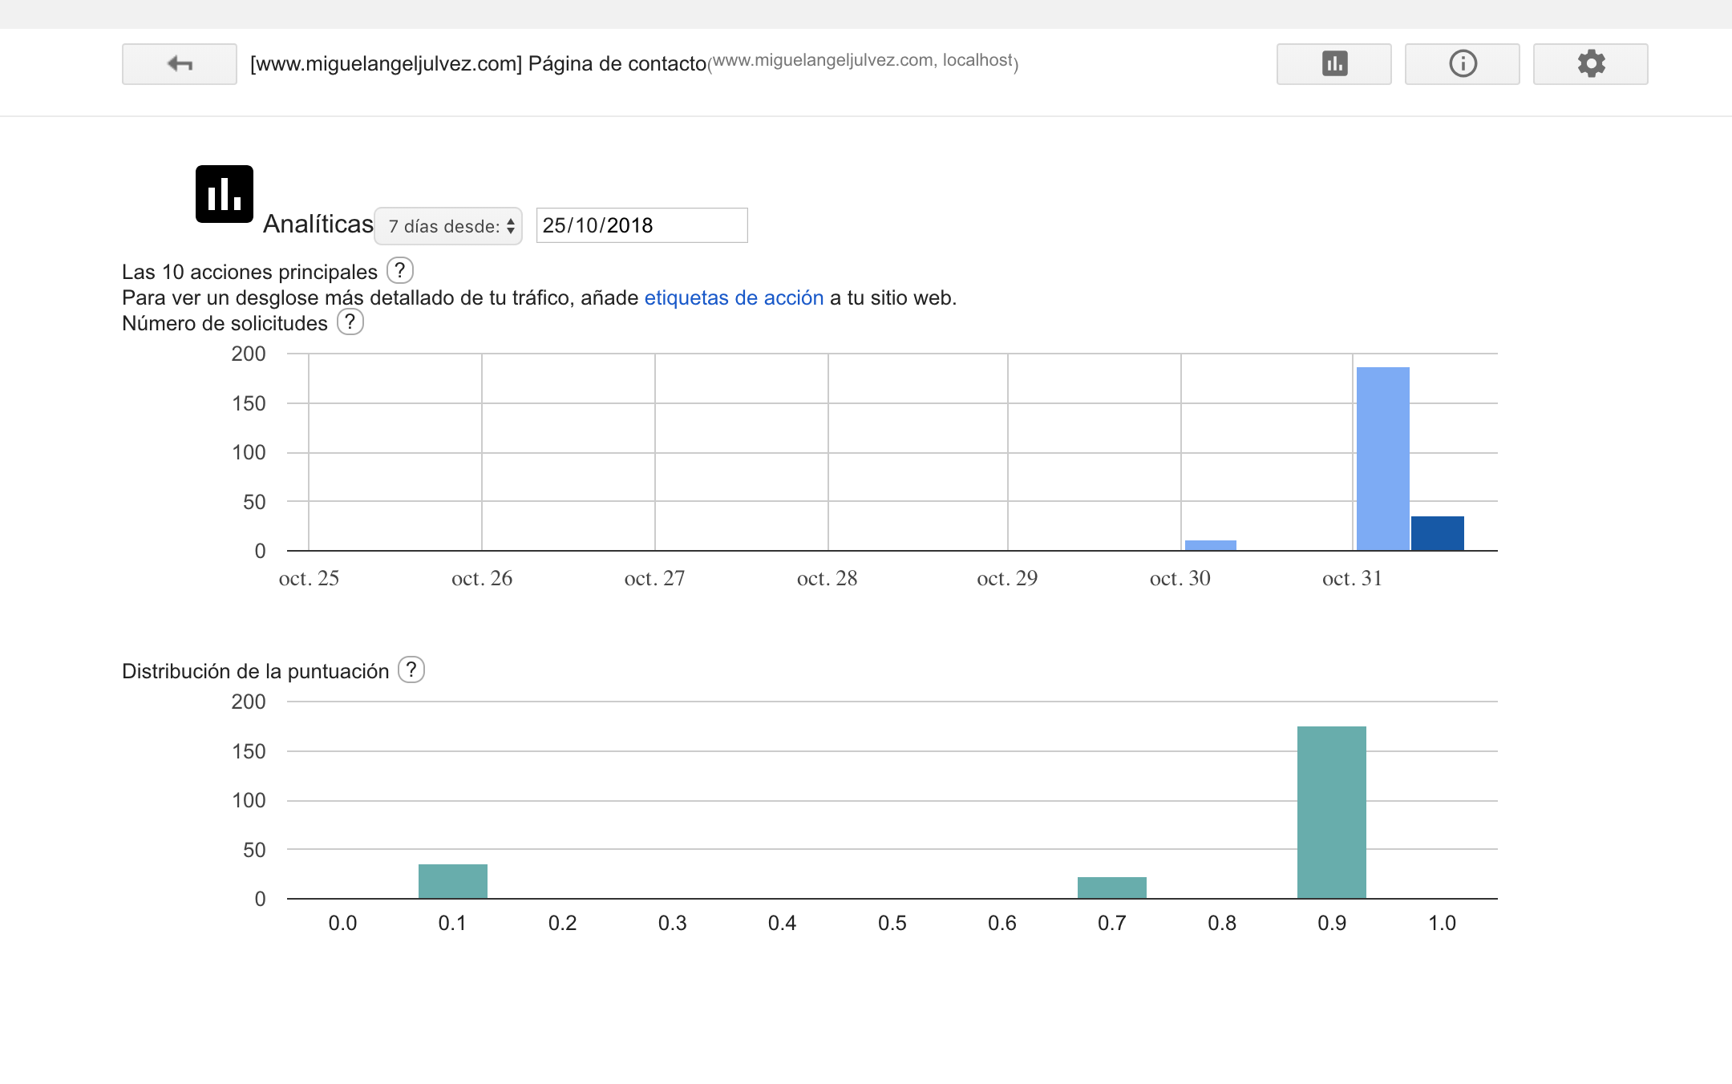Click the dark blue oct. 31 bar

[x=1437, y=533]
